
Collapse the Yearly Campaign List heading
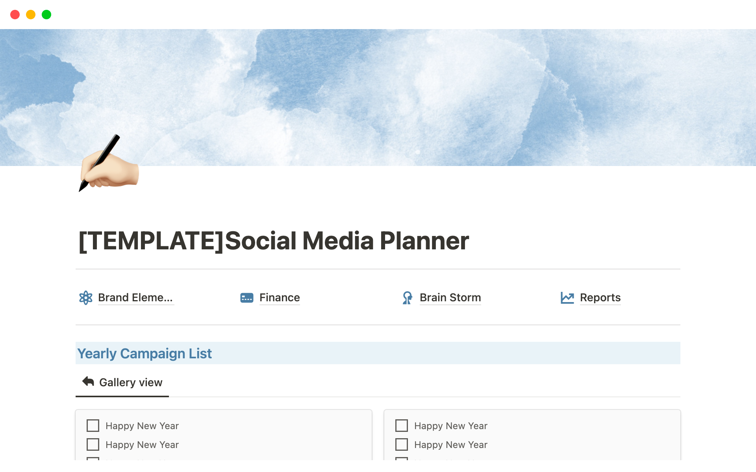(144, 353)
